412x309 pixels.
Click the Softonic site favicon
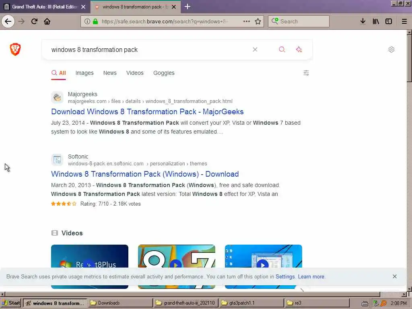[57, 160]
